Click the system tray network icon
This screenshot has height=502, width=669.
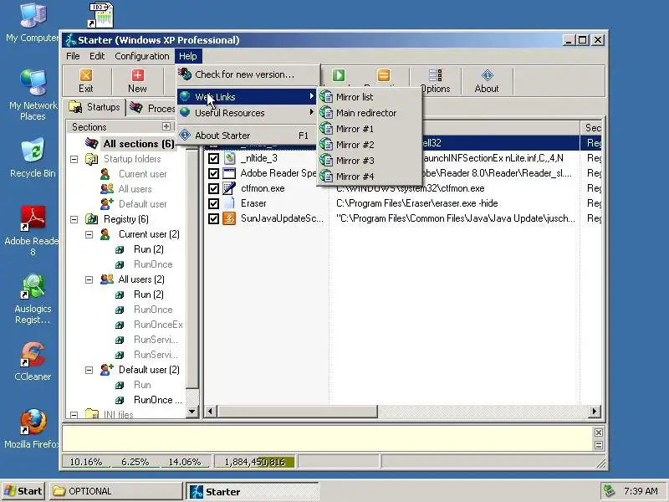click(609, 491)
